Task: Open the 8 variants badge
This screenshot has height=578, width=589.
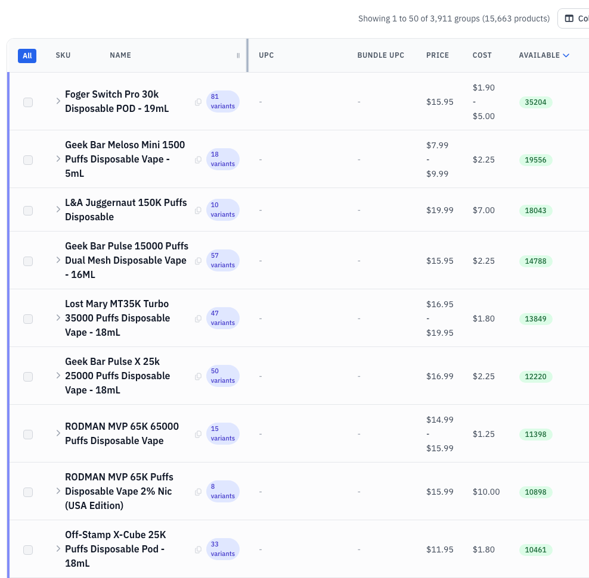Action: coord(223,491)
